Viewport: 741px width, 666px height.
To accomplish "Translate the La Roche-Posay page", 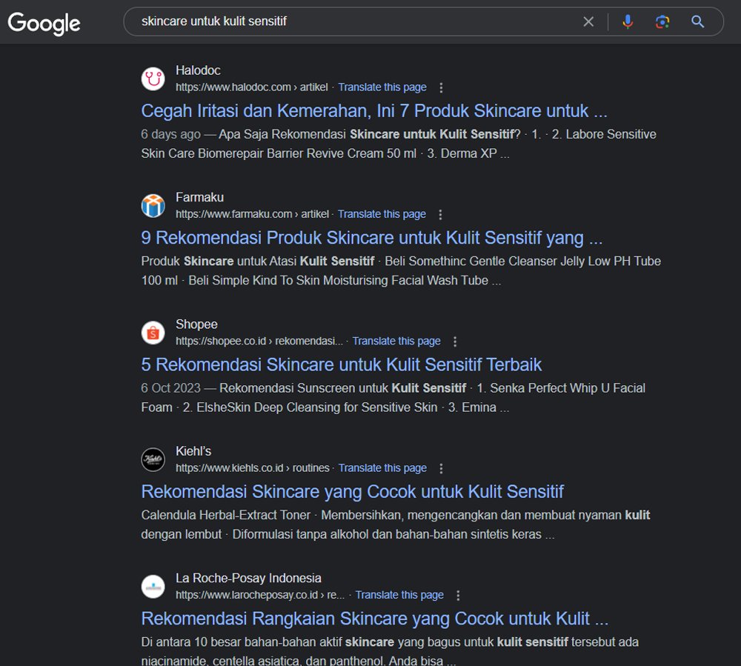I will click(399, 595).
